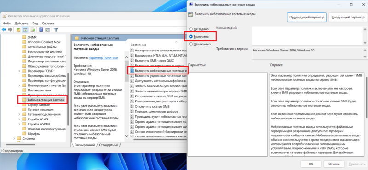Click the policy editor window title icon
Screen dimensions: 368x170
5,16
